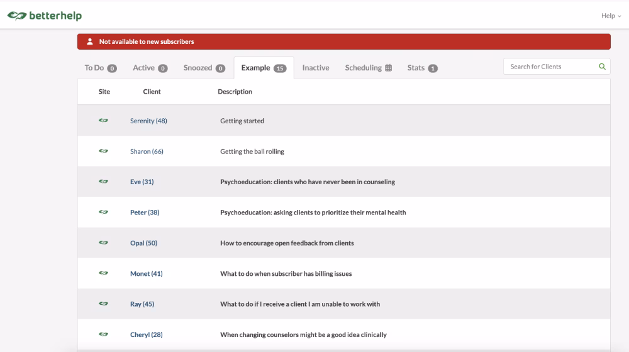Click the site icon in Ray's row
This screenshot has height=352, width=629.
[104, 304]
